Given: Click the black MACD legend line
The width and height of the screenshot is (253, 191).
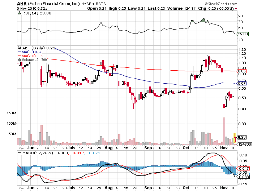Looking at the screenshot, I should [x=20, y=153].
